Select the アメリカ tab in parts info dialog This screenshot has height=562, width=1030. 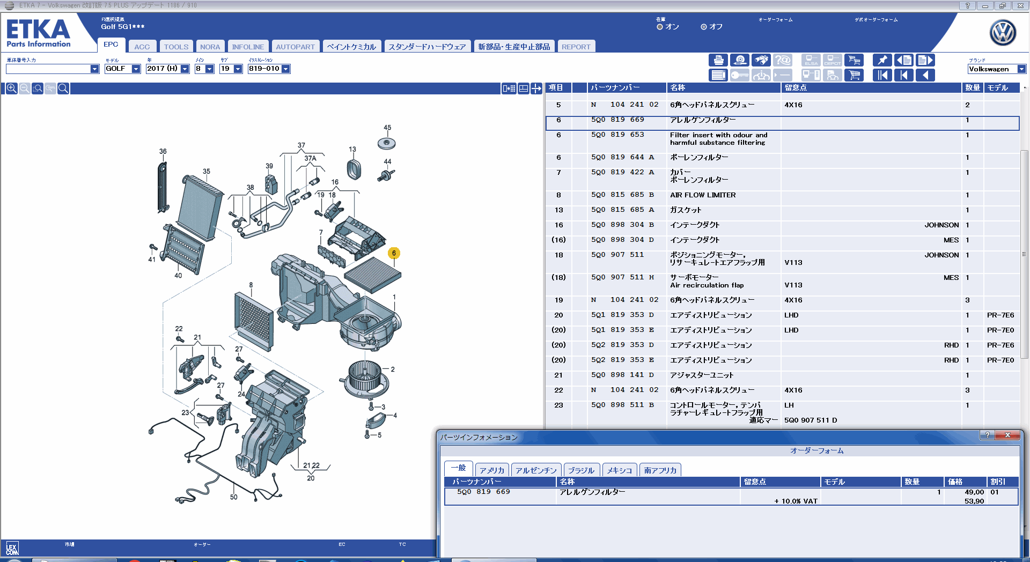[492, 470]
